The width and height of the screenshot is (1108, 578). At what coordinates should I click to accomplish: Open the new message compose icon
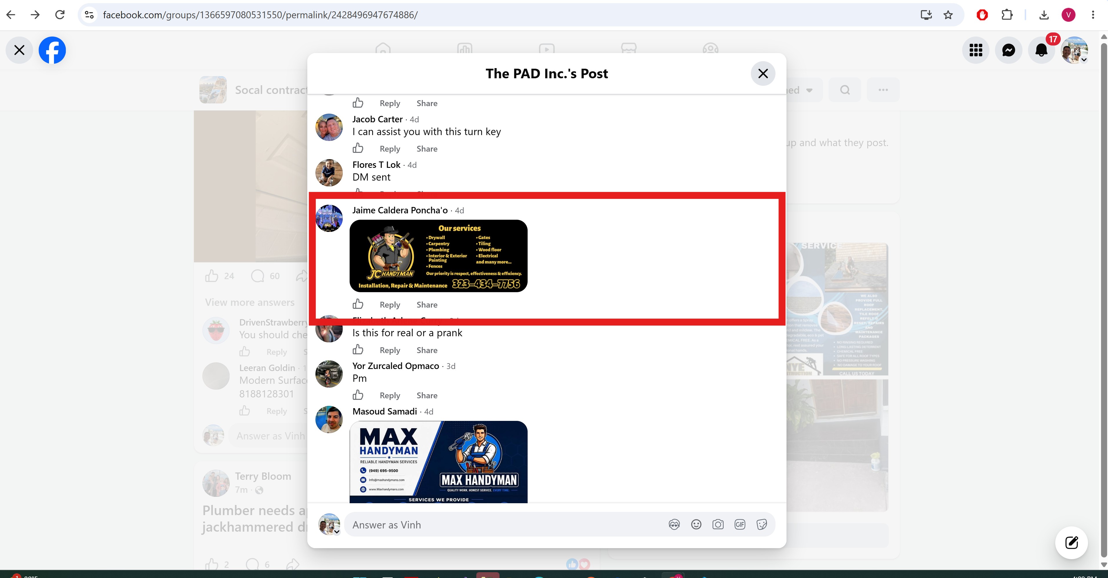1071,543
